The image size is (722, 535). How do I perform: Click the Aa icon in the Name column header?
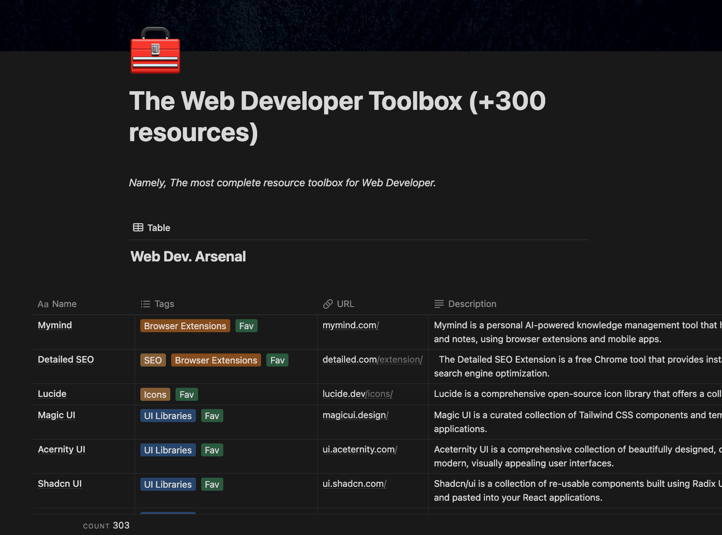click(x=43, y=304)
